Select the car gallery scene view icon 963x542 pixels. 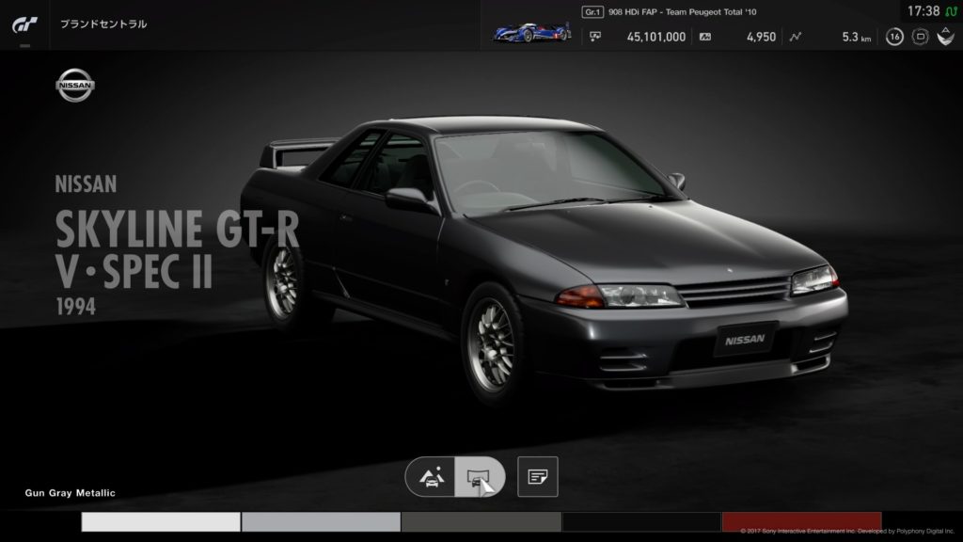[431, 477]
